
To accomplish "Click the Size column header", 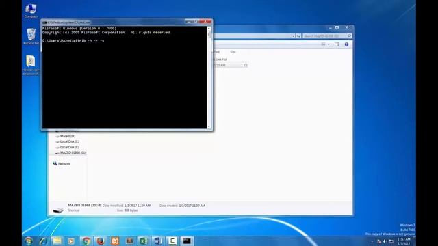I will pyautogui.click(x=233, y=52).
